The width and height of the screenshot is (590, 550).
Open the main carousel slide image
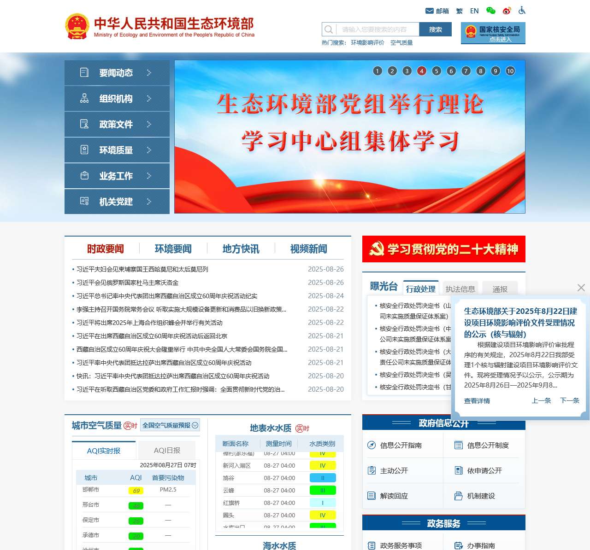[x=350, y=137]
